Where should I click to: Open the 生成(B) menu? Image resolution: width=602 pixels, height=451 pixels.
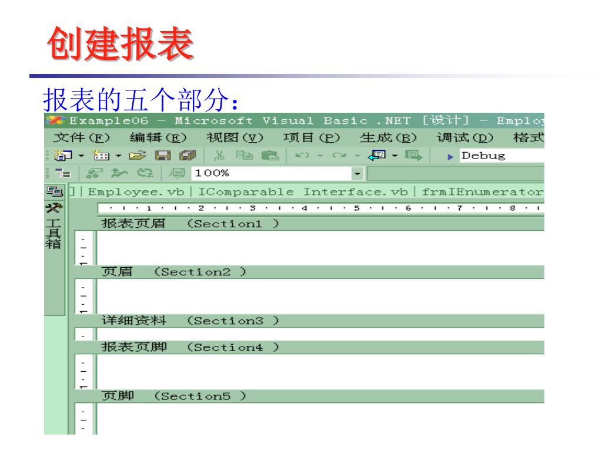[388, 137]
